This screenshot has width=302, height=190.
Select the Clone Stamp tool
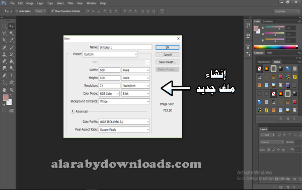(x=4, y=54)
